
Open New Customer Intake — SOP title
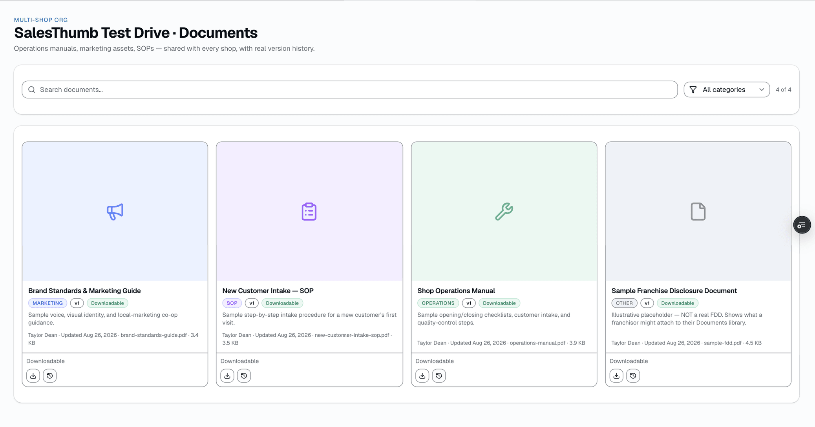(268, 291)
